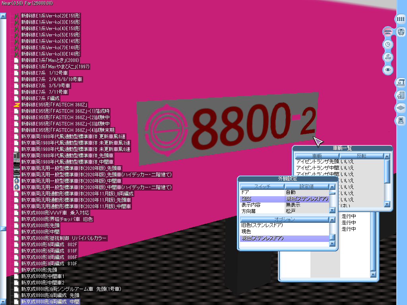
Task: Click the train thumbnail beside 汎用一般型標準車体(2020年版)_先頭車
Action: pos(17,168)
